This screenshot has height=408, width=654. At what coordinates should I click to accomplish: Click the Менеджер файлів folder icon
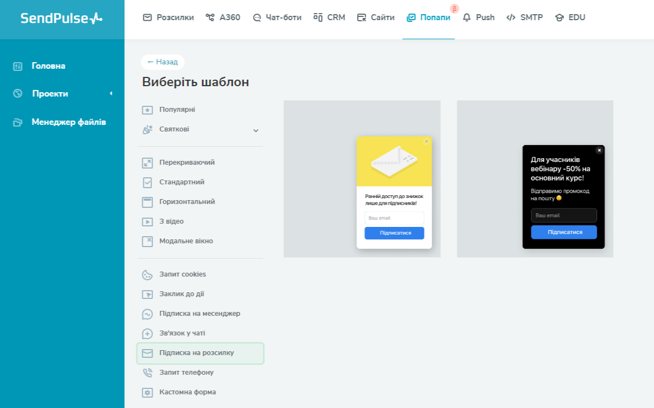click(x=18, y=122)
